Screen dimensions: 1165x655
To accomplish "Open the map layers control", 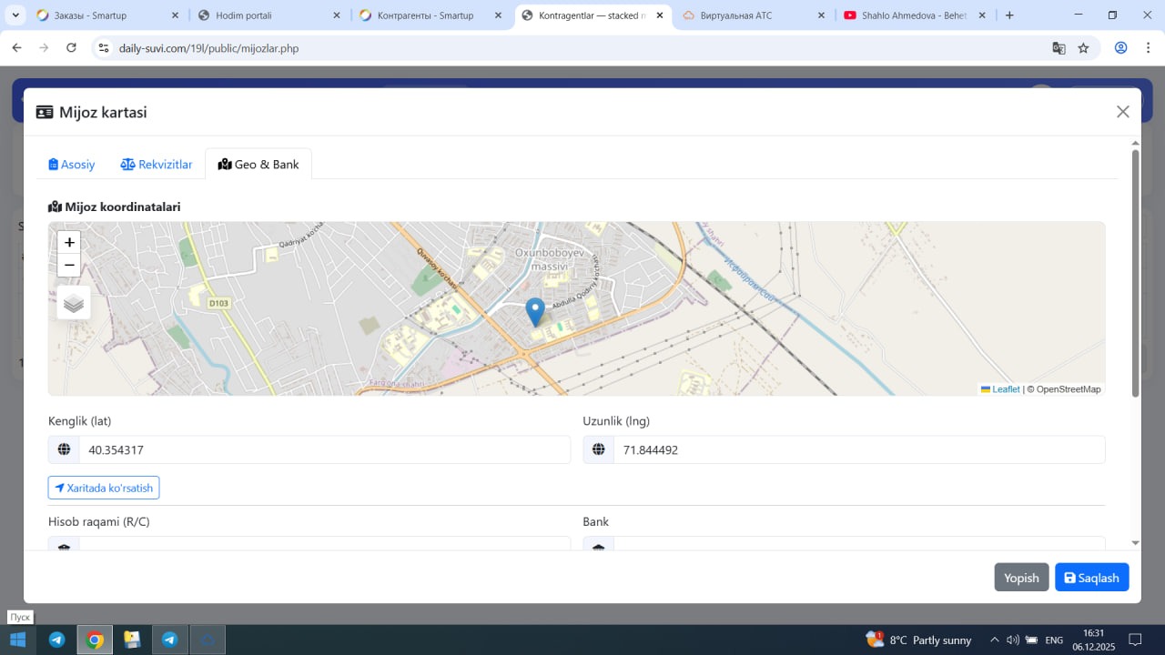I will (74, 303).
